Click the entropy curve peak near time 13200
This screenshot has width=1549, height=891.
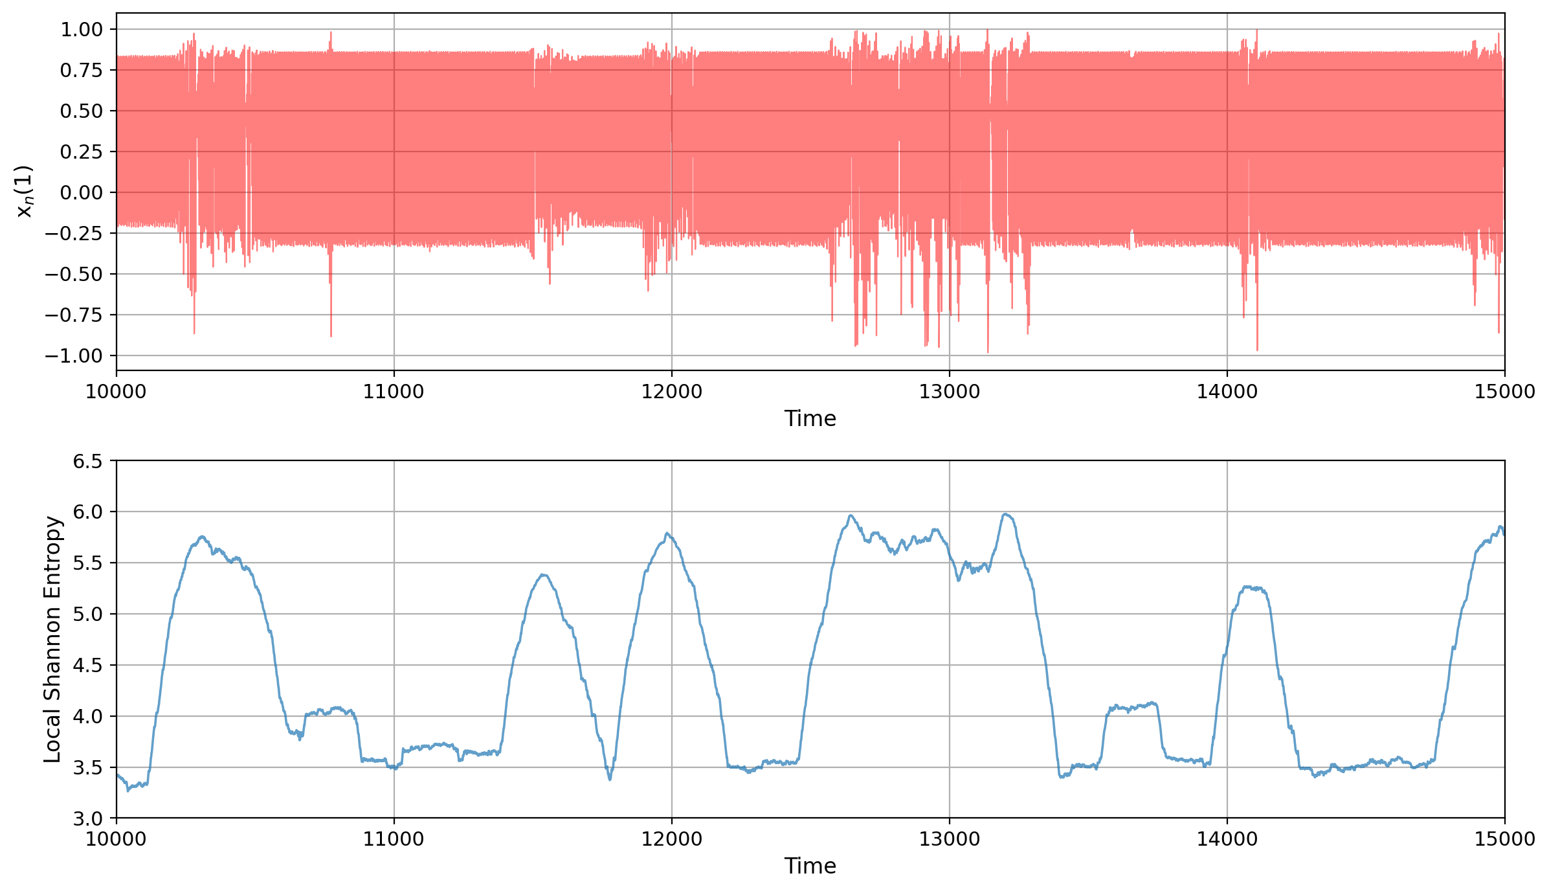tap(1005, 515)
